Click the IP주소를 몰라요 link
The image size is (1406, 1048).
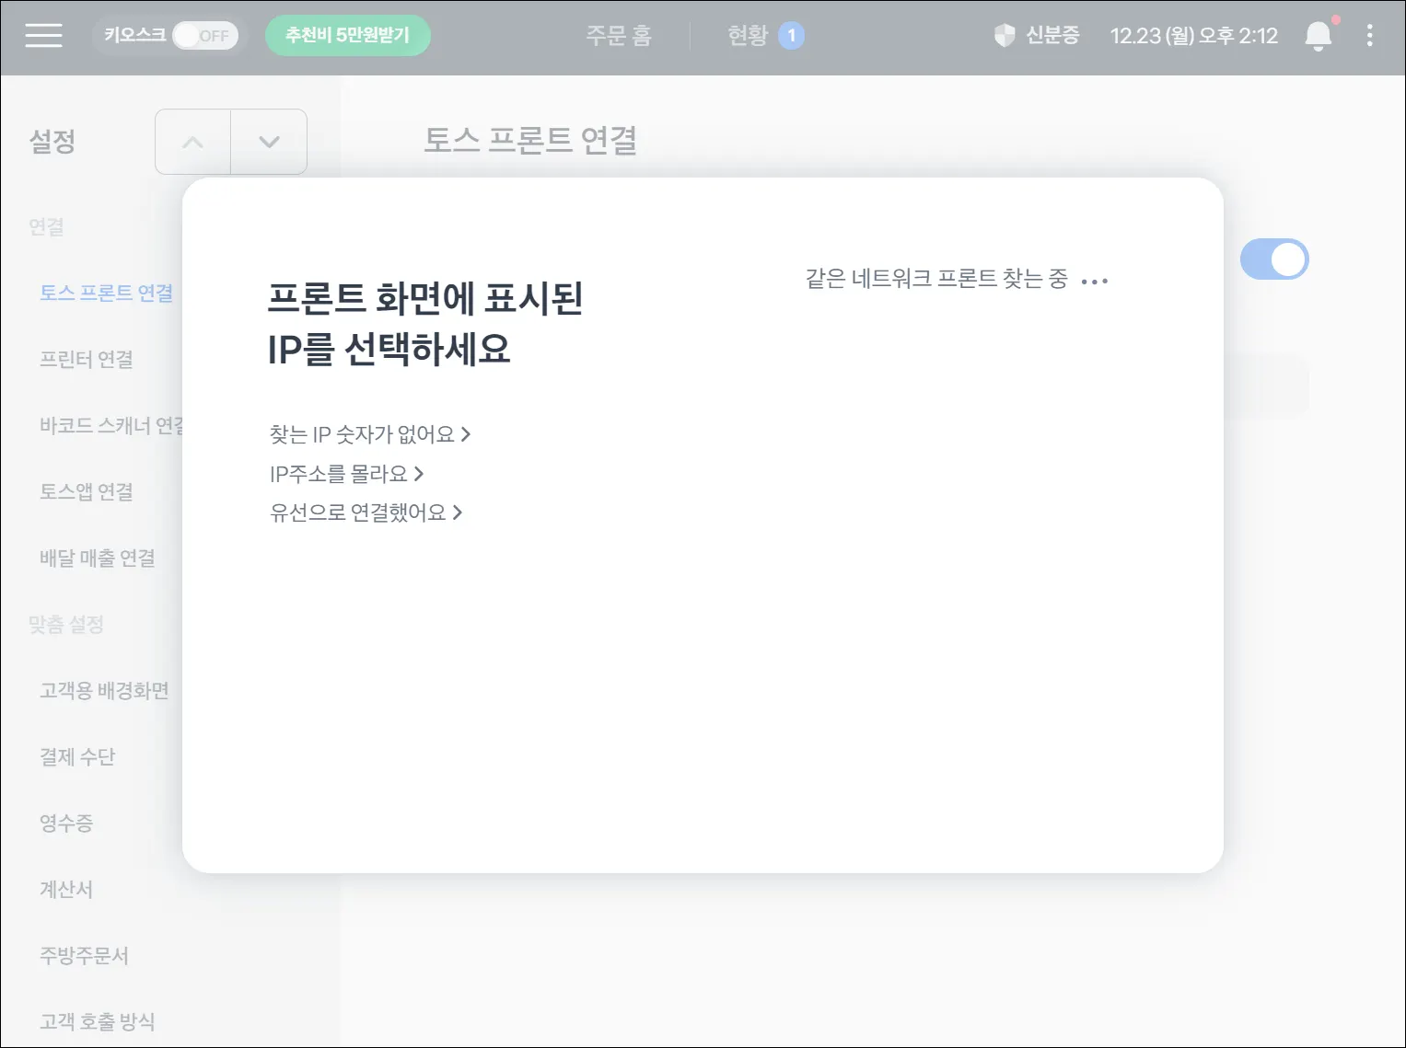pos(347,474)
